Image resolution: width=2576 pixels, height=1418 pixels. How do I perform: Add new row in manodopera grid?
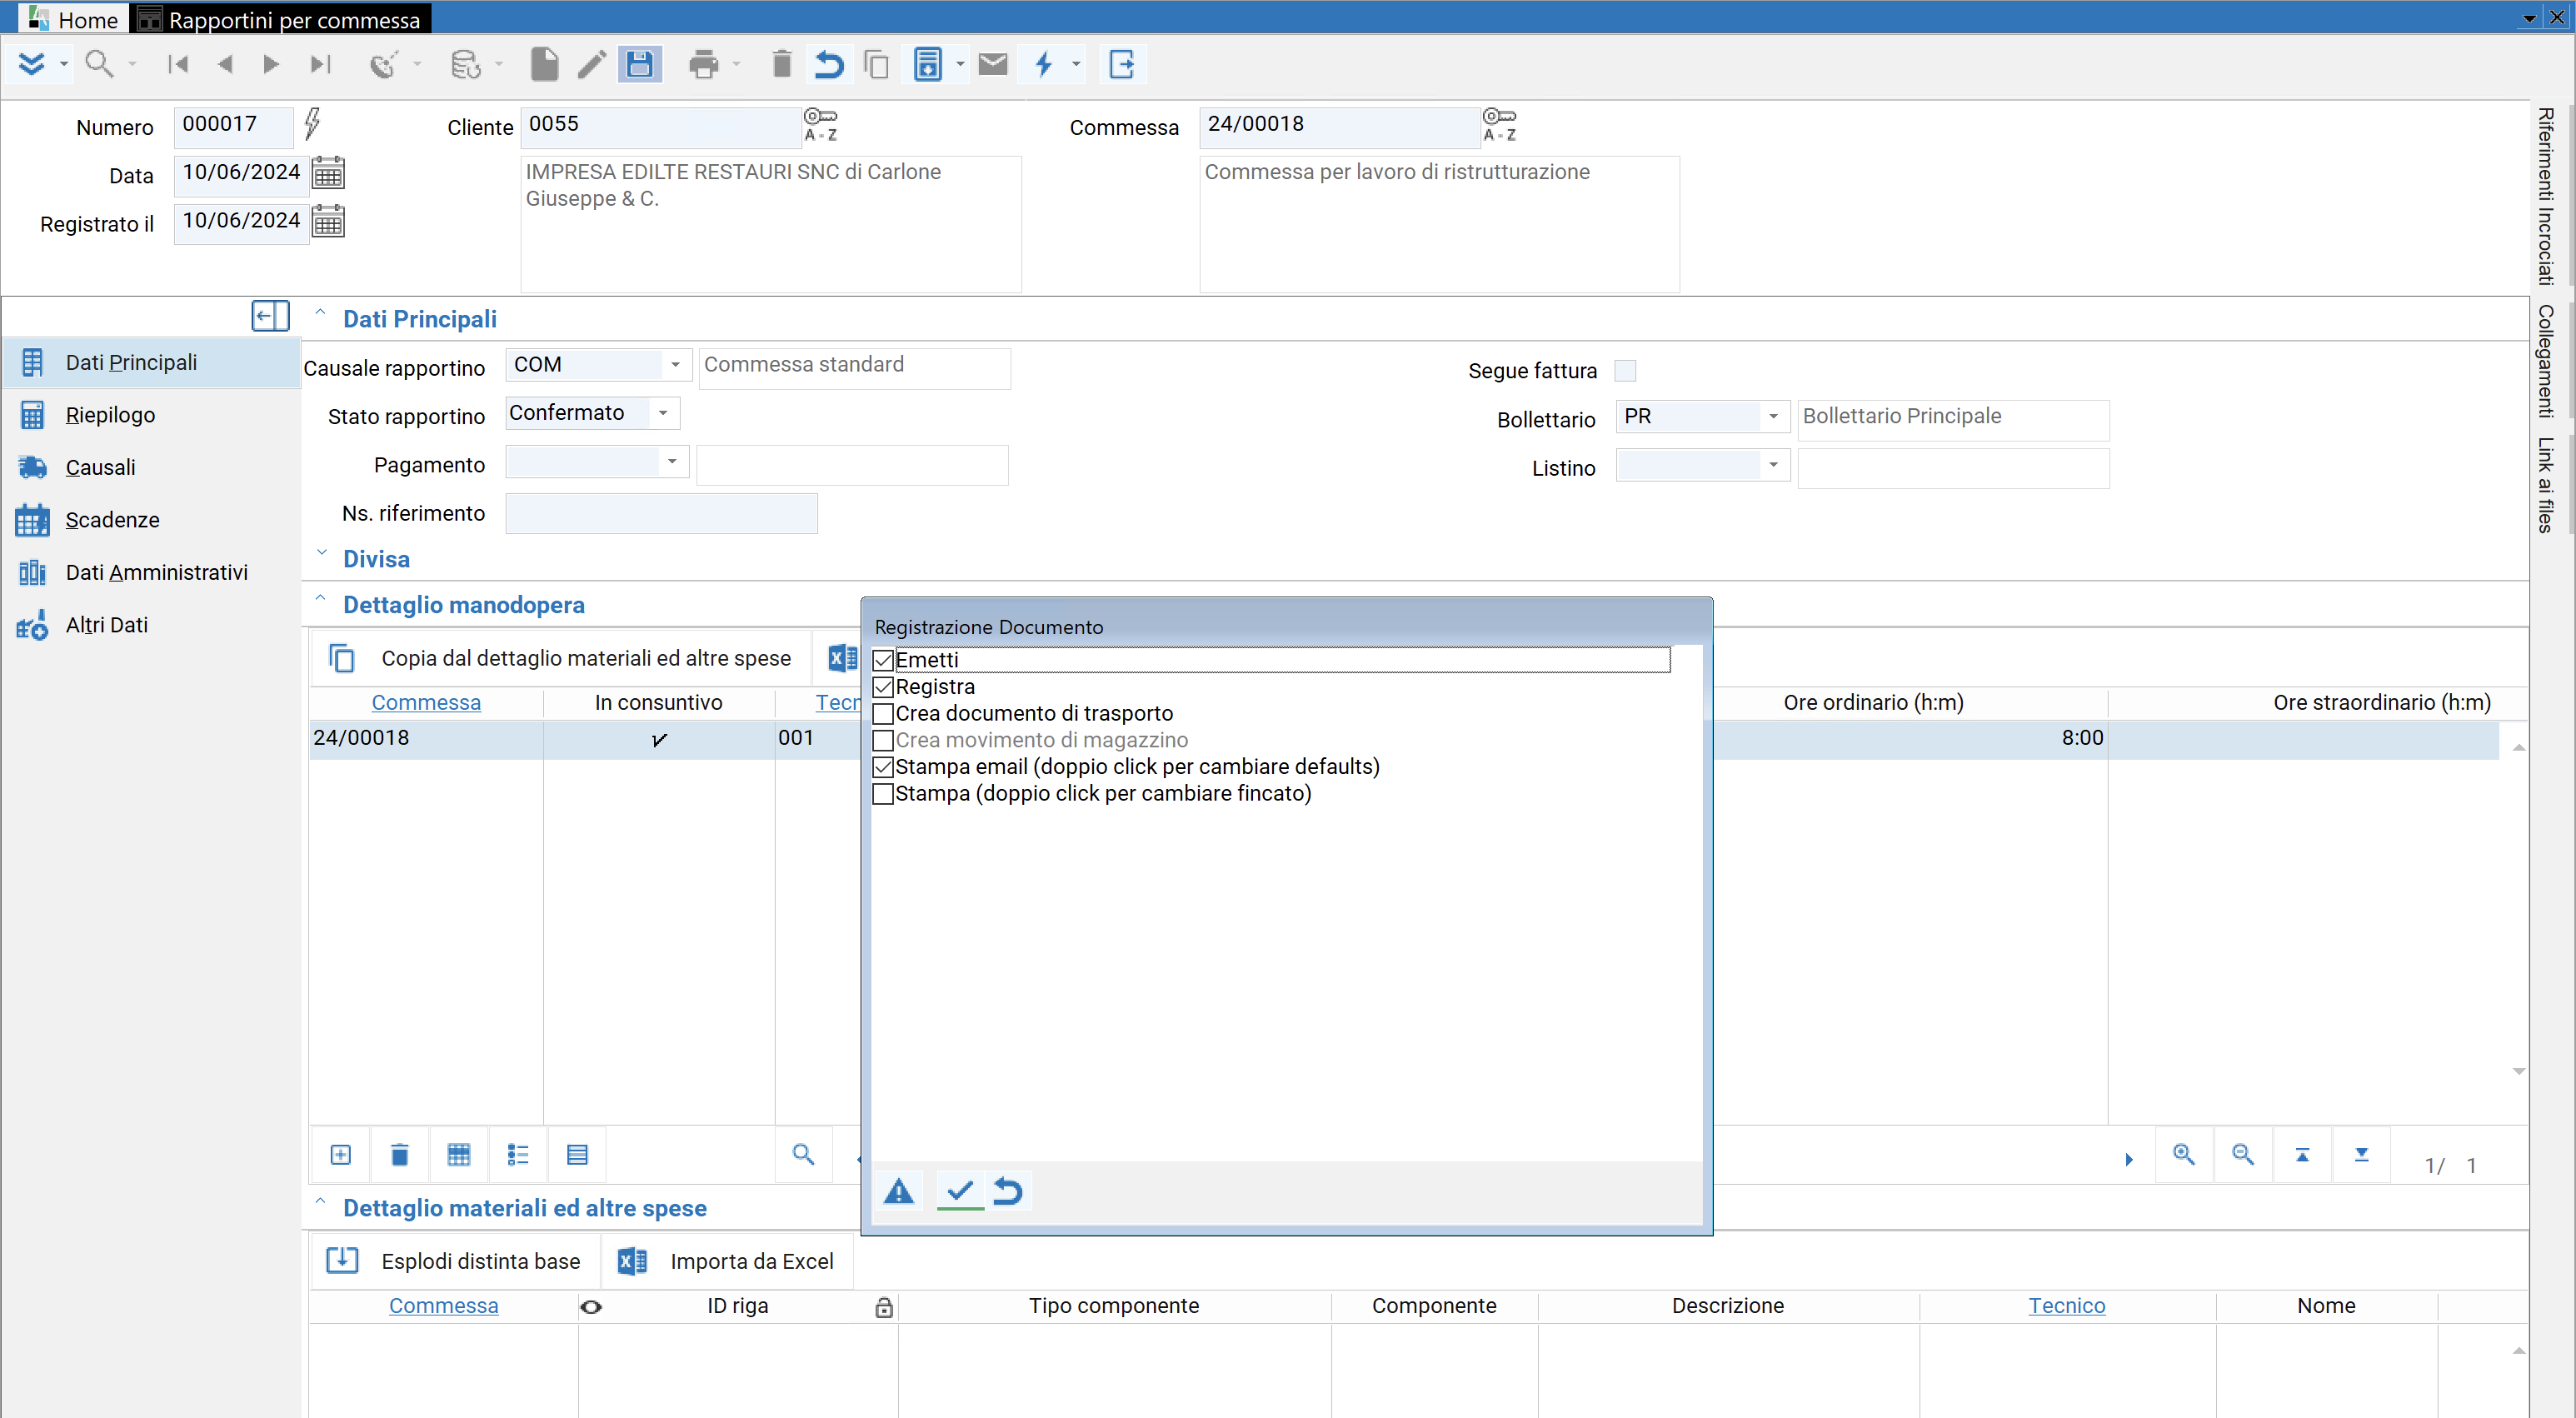(341, 1155)
